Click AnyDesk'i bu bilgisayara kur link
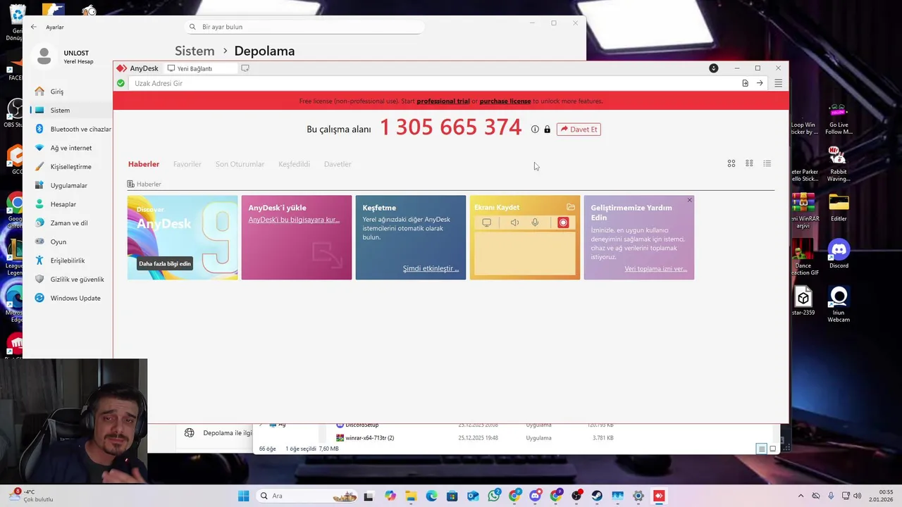This screenshot has height=507, width=902. coord(294,220)
